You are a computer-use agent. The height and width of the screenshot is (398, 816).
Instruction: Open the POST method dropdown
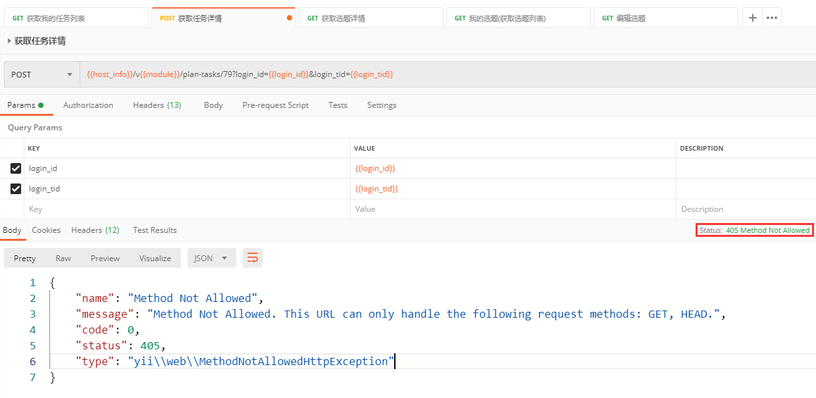41,74
